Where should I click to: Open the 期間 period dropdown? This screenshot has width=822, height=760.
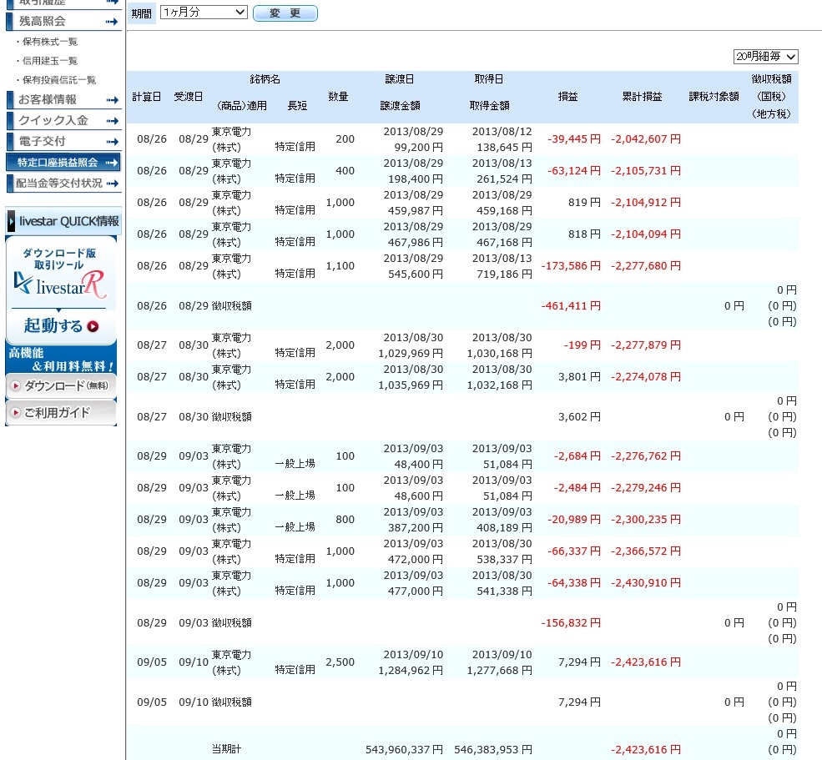[x=204, y=13]
